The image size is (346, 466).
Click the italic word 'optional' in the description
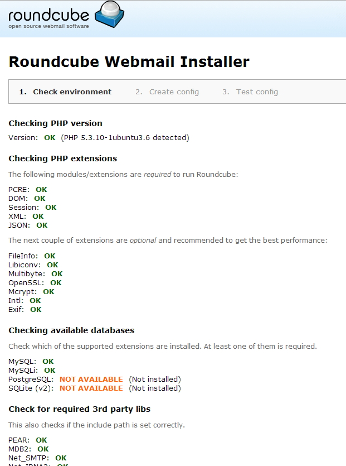[x=143, y=241]
